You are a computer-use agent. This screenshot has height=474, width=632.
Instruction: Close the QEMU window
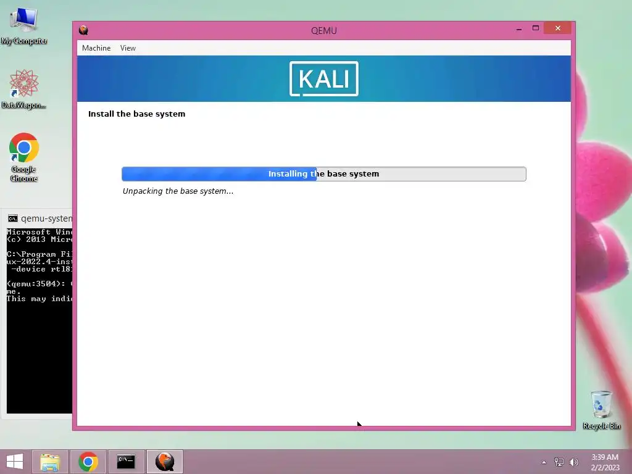point(558,28)
